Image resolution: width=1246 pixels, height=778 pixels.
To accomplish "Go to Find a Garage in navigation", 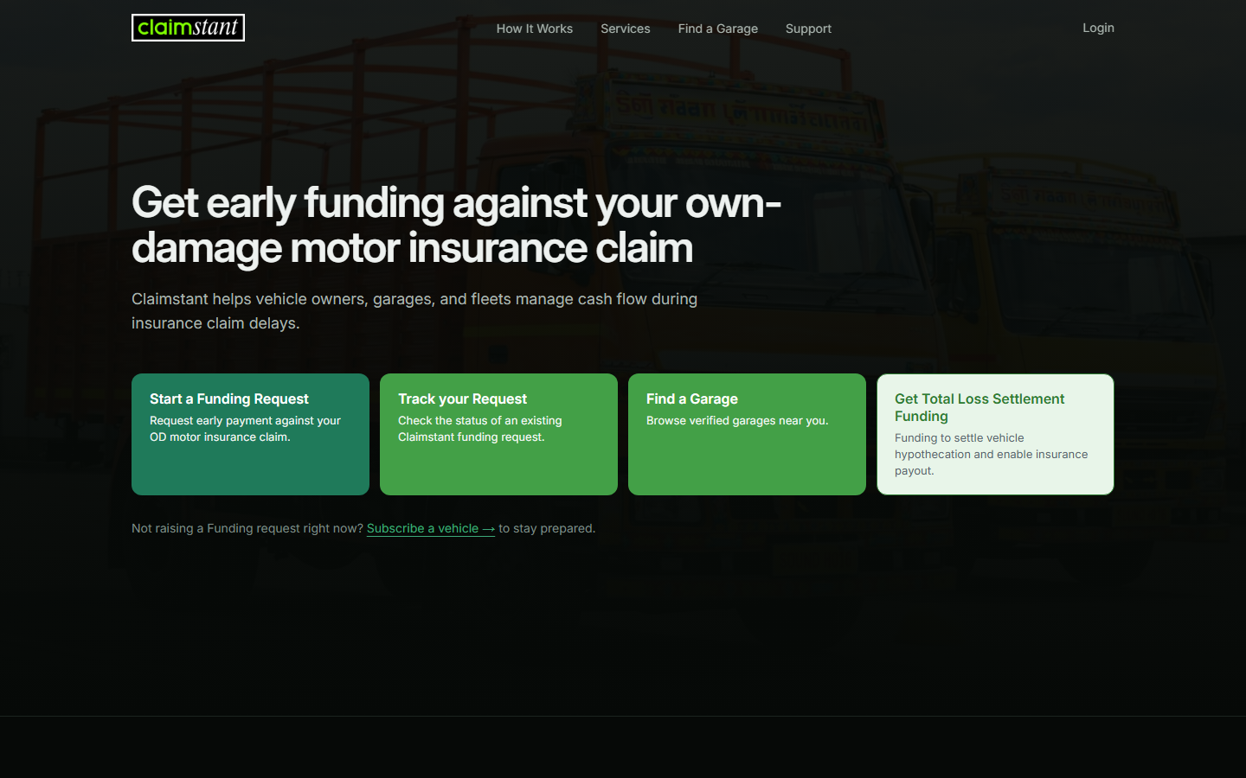I will coord(718,29).
